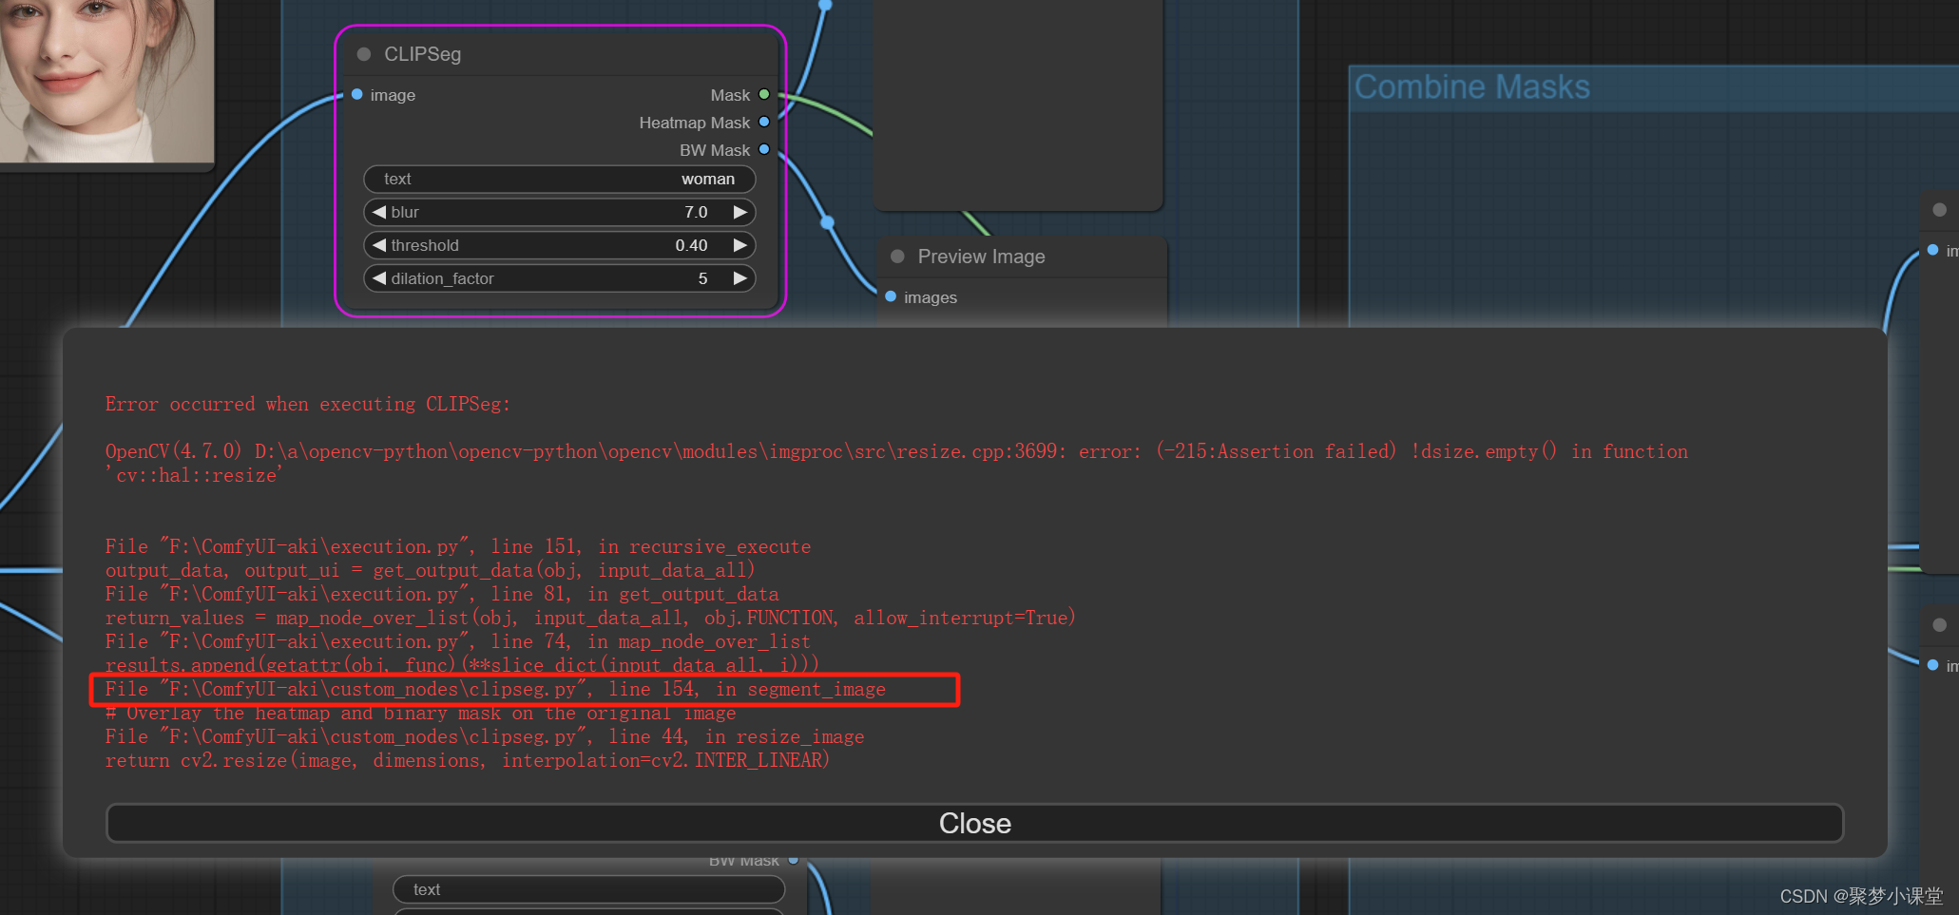Click the link reroute dot below BW Mask

pyautogui.click(x=828, y=222)
